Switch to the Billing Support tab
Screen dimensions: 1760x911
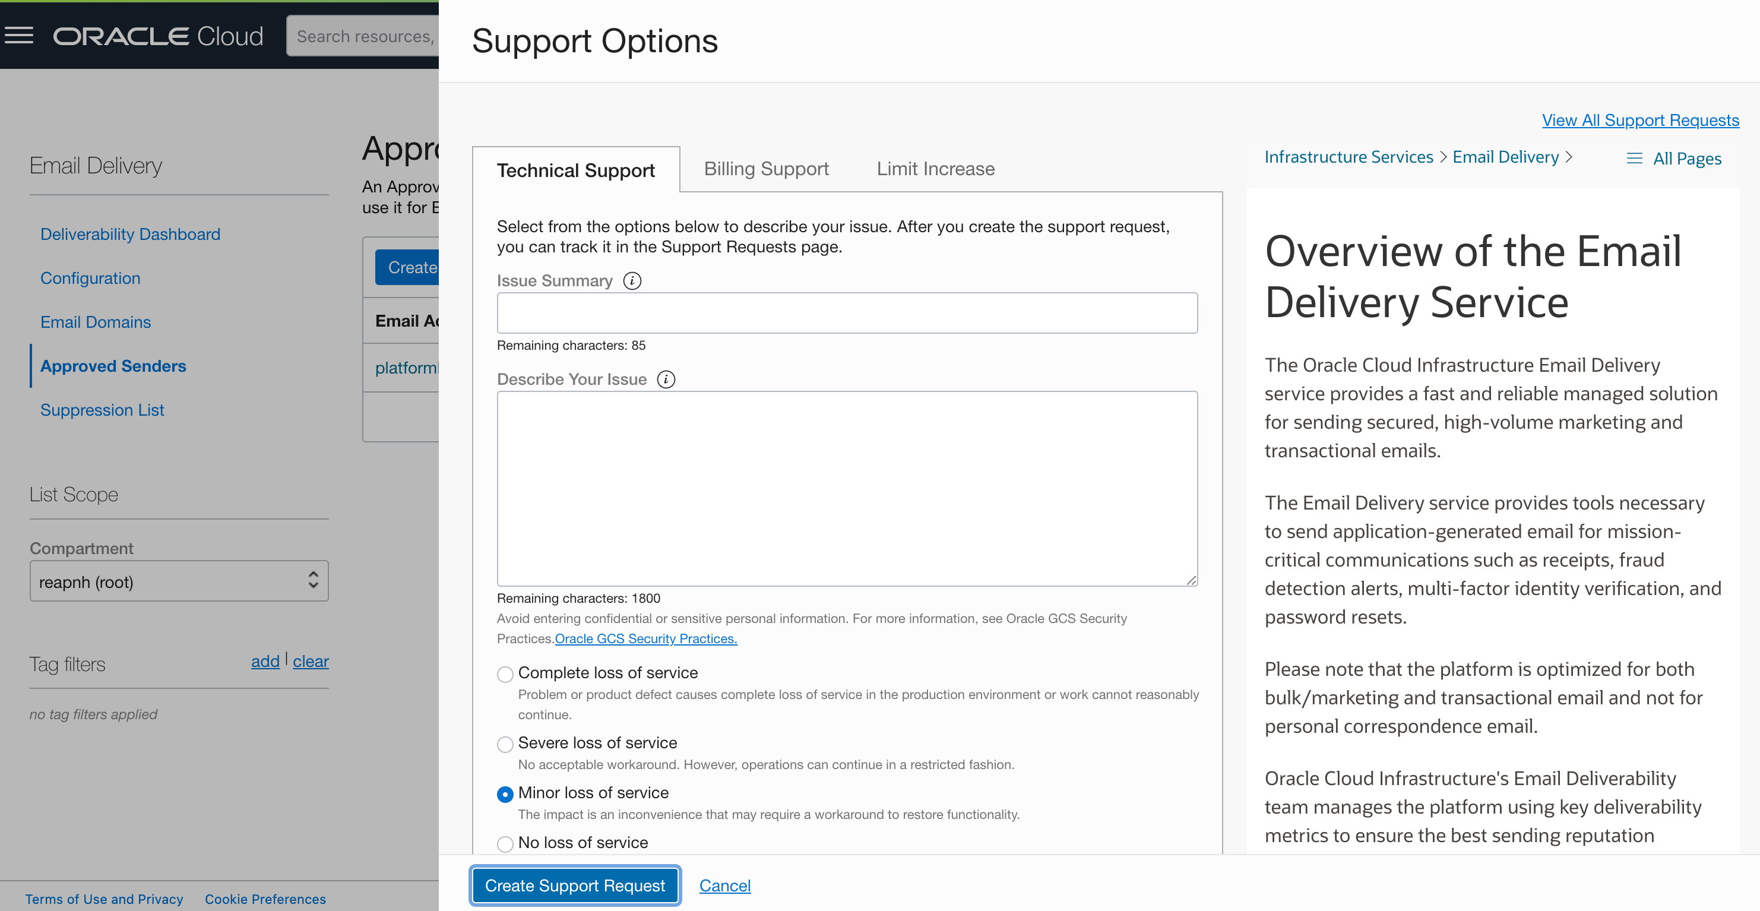[x=766, y=168]
